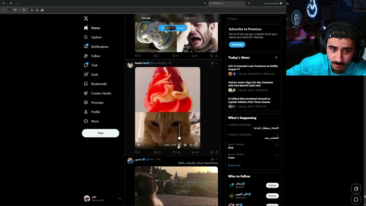Viewport: 366px width, 206px height.
Task: Open Grok explain on Punch Cat post
Action: [212, 63]
